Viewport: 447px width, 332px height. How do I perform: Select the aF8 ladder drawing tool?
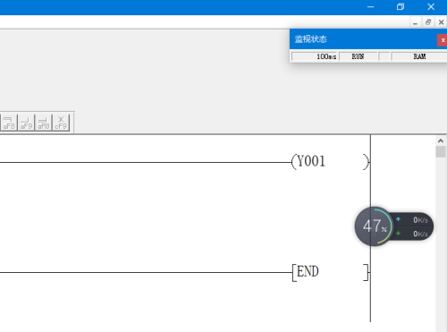(9, 123)
